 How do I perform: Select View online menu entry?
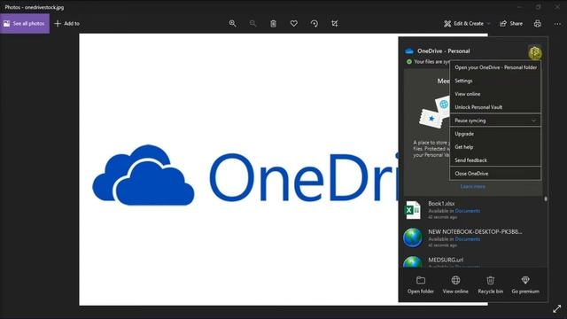click(495, 94)
